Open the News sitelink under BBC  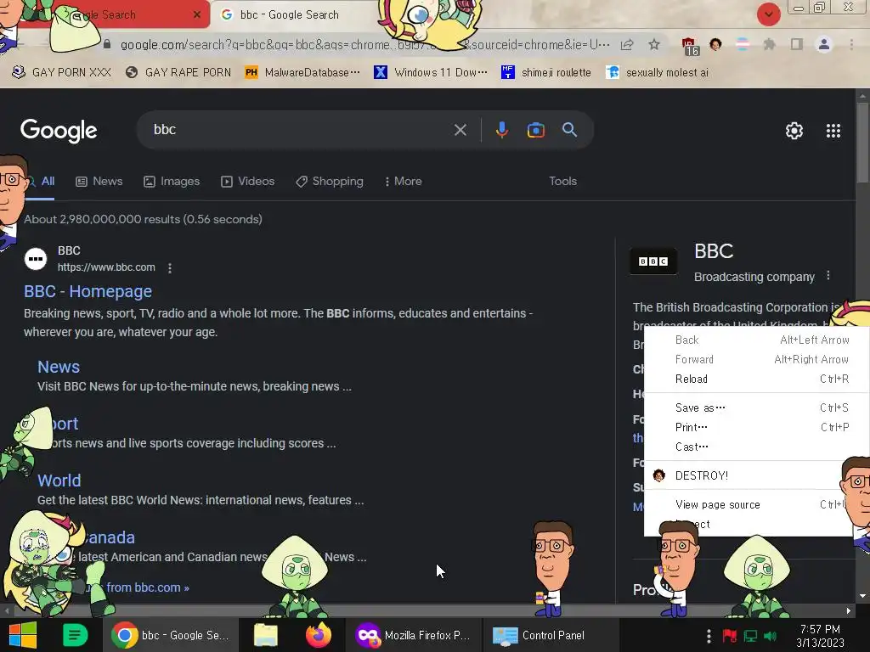[x=59, y=367]
